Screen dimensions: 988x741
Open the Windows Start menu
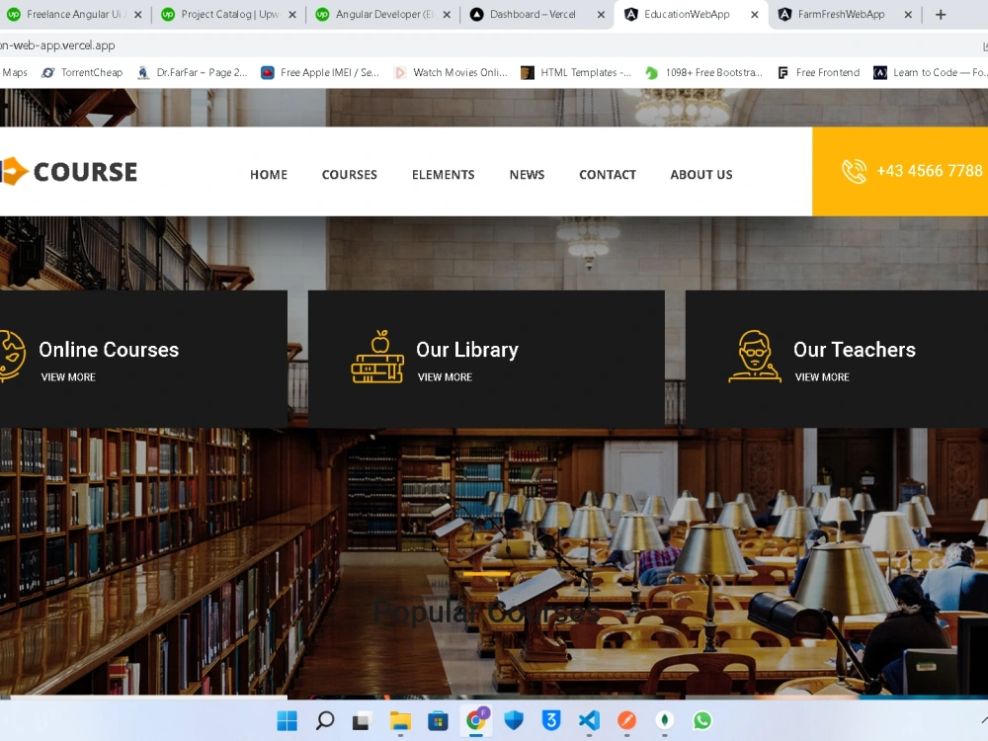point(287,720)
